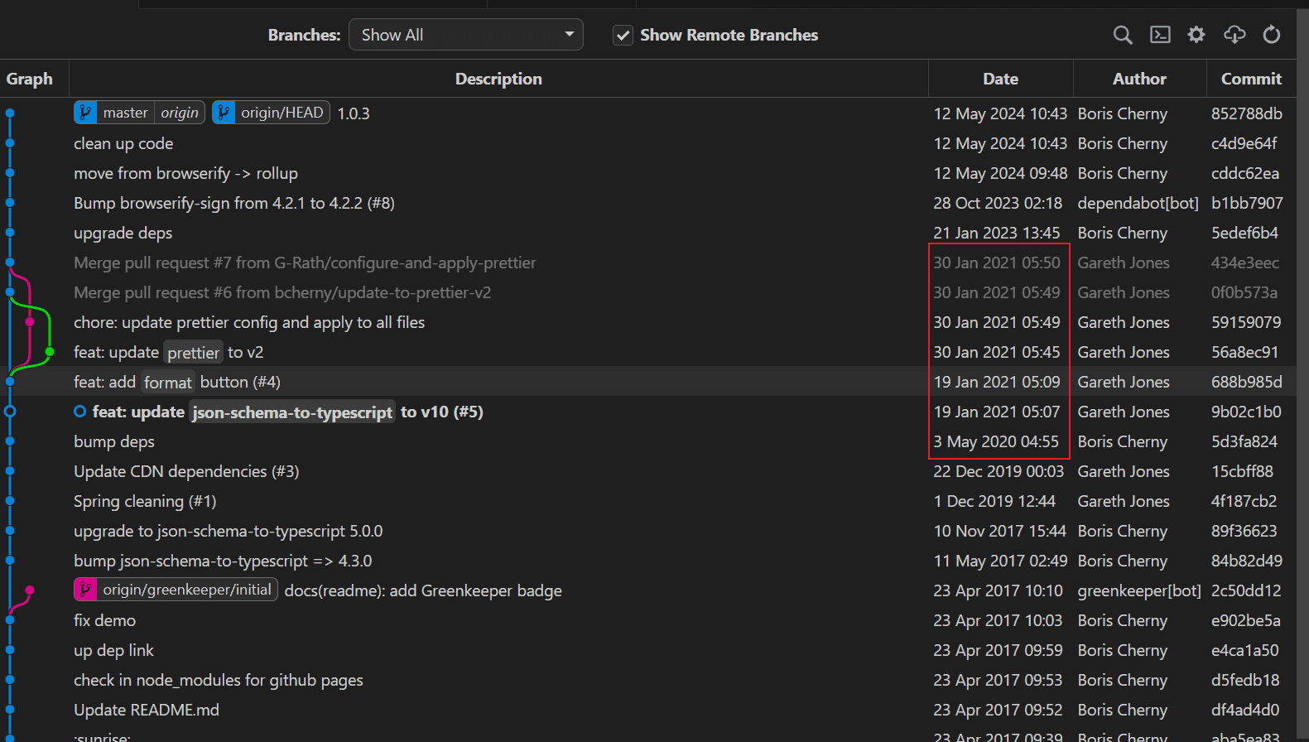The image size is (1309, 742).
Task: Click the HEAD commit circle marker
Action: (x=10, y=412)
